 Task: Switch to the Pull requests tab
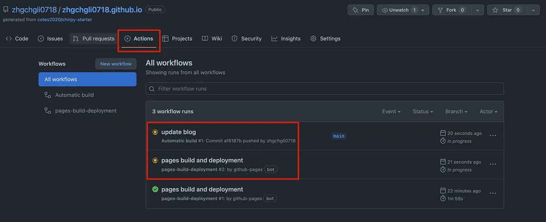(94, 39)
